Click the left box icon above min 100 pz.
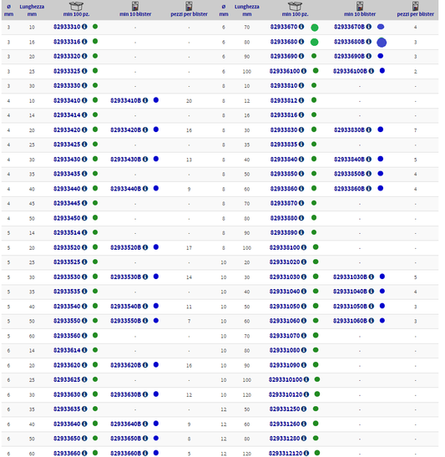Screen dimensions: 445x457 click(76, 6)
